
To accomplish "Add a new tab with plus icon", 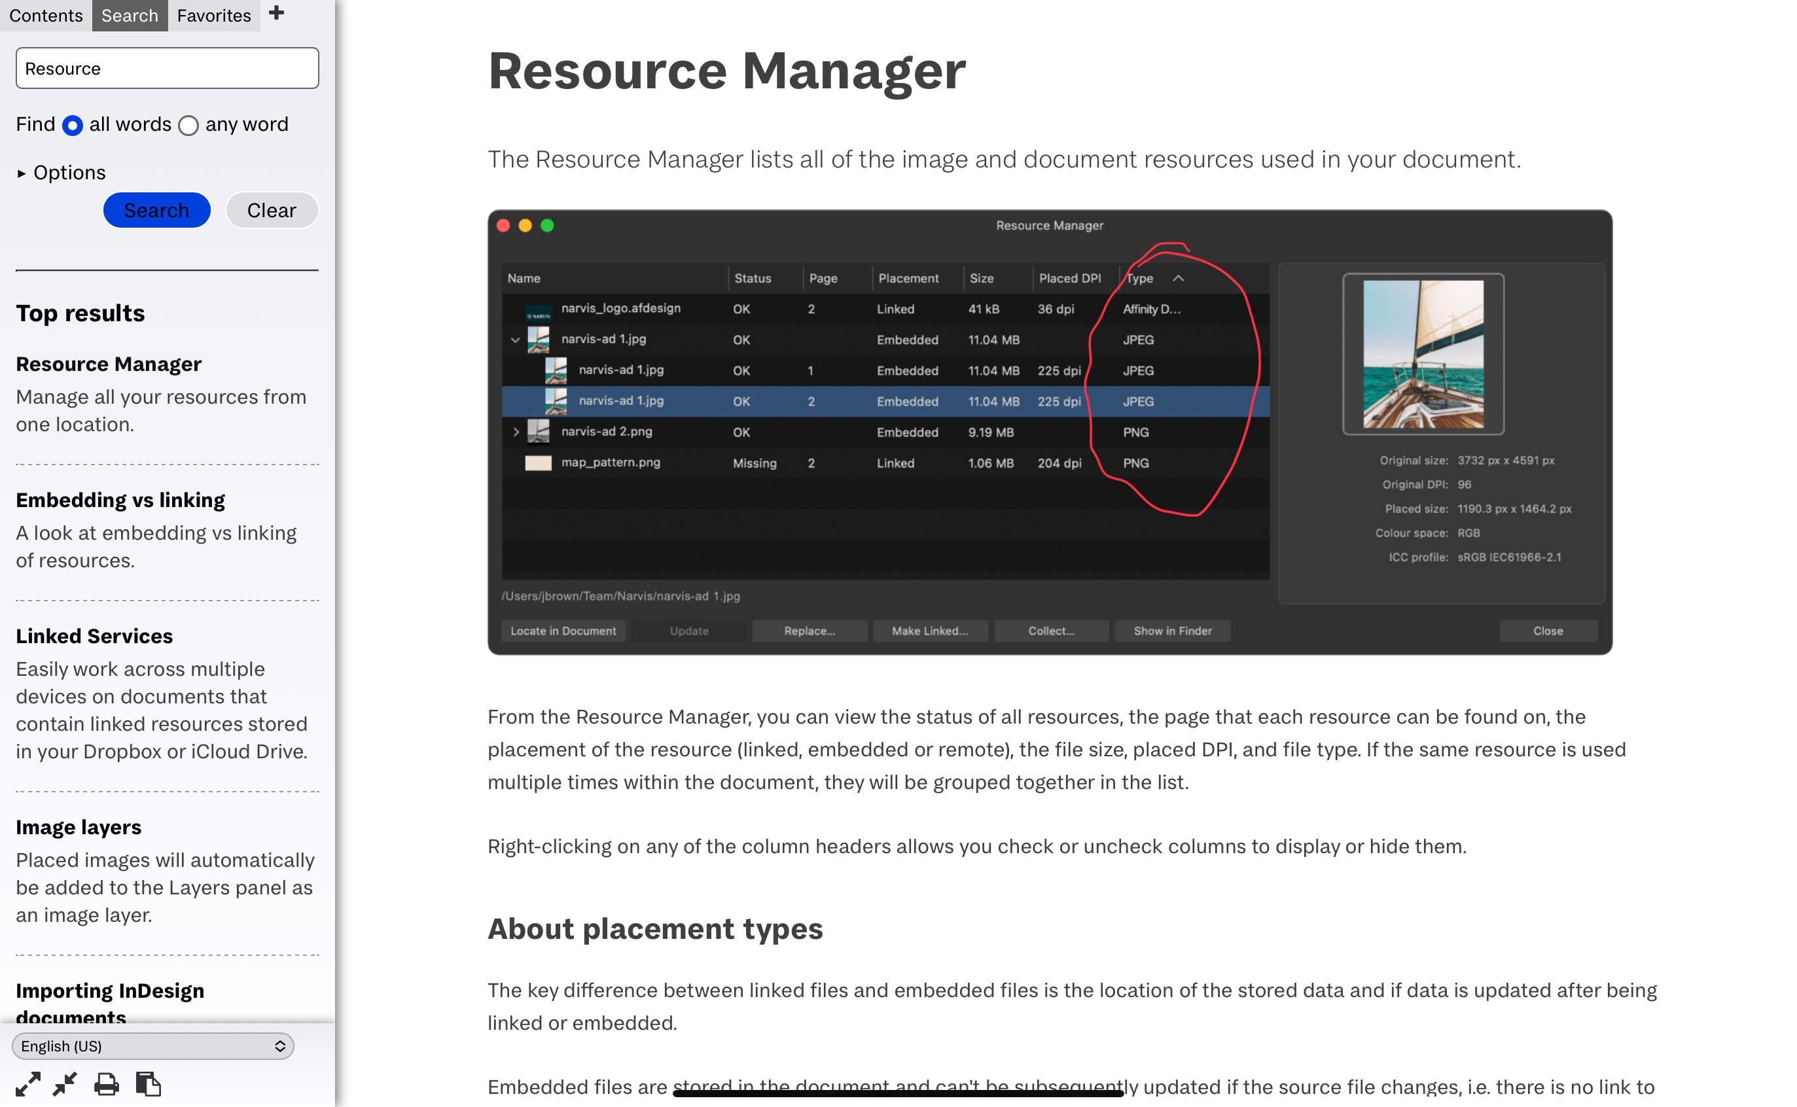I will (276, 13).
